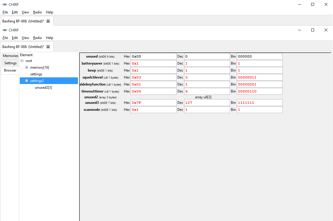Open the Edit menu in the background CHIRP window
This screenshot has width=333, height=221.
point(15,12)
